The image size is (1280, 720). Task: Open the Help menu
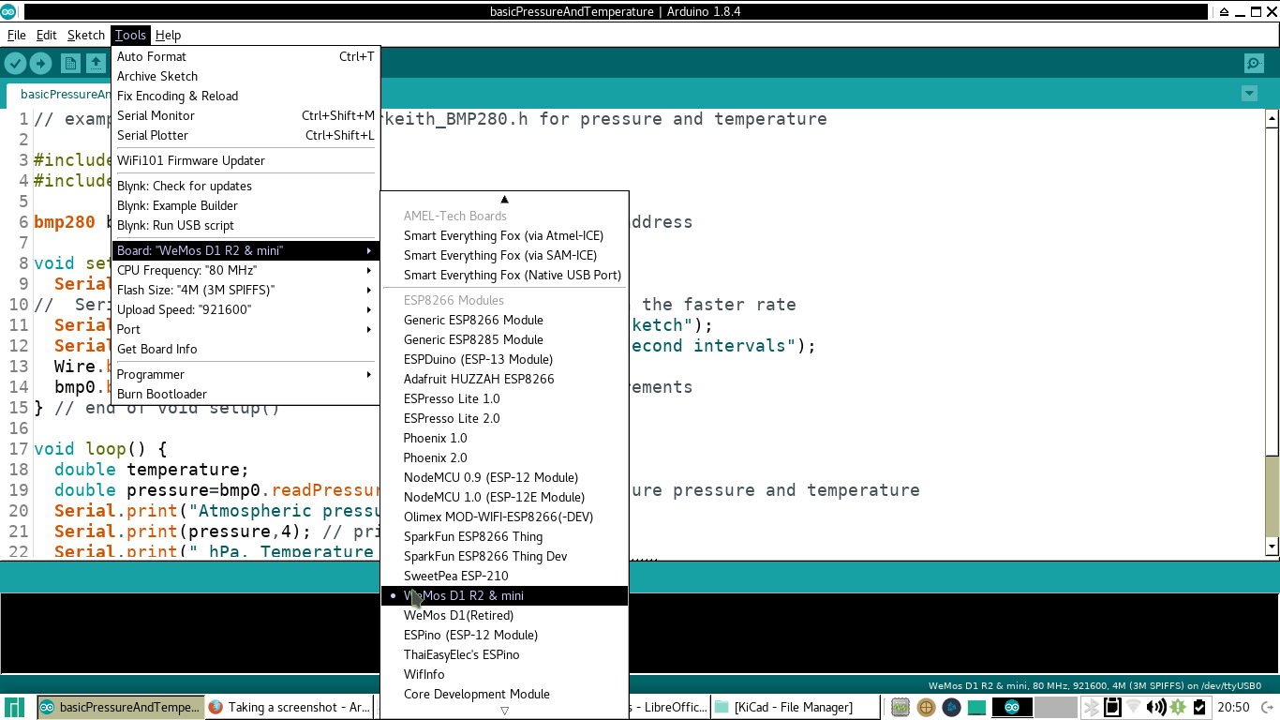[168, 35]
